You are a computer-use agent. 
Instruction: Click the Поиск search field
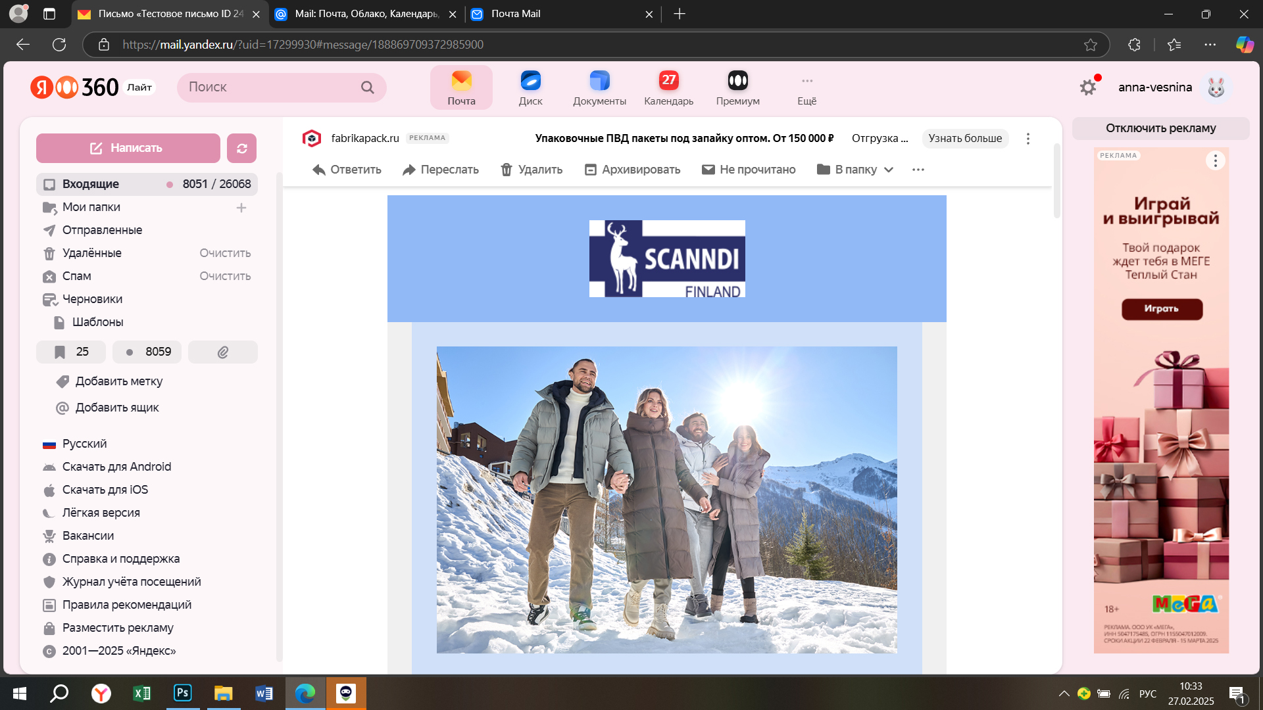click(270, 87)
